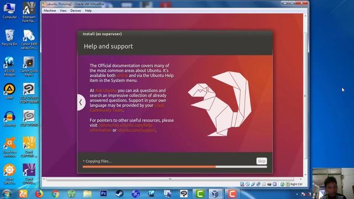
Task: Click the shared folders status icon
Action: [264, 184]
